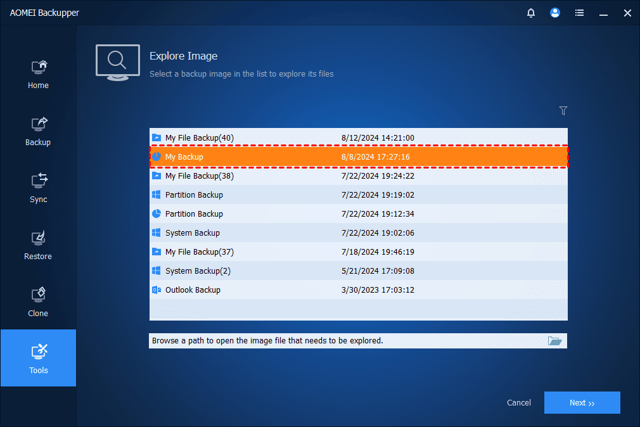Click the Explore Image magnifier monitor icon
Viewport: 640px width, 427px height.
pos(118,63)
